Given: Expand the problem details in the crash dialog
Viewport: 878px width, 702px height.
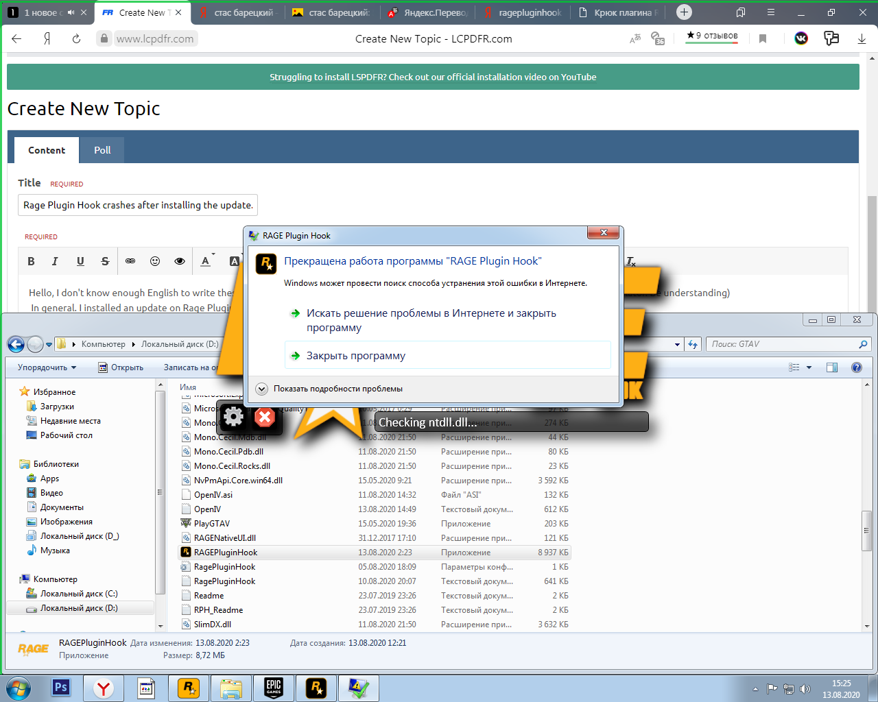Looking at the screenshot, I should 261,389.
